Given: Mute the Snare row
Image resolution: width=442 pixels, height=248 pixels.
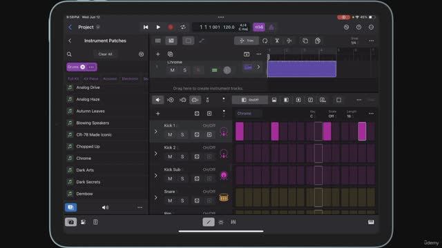Looking at the screenshot, I should [170, 200].
